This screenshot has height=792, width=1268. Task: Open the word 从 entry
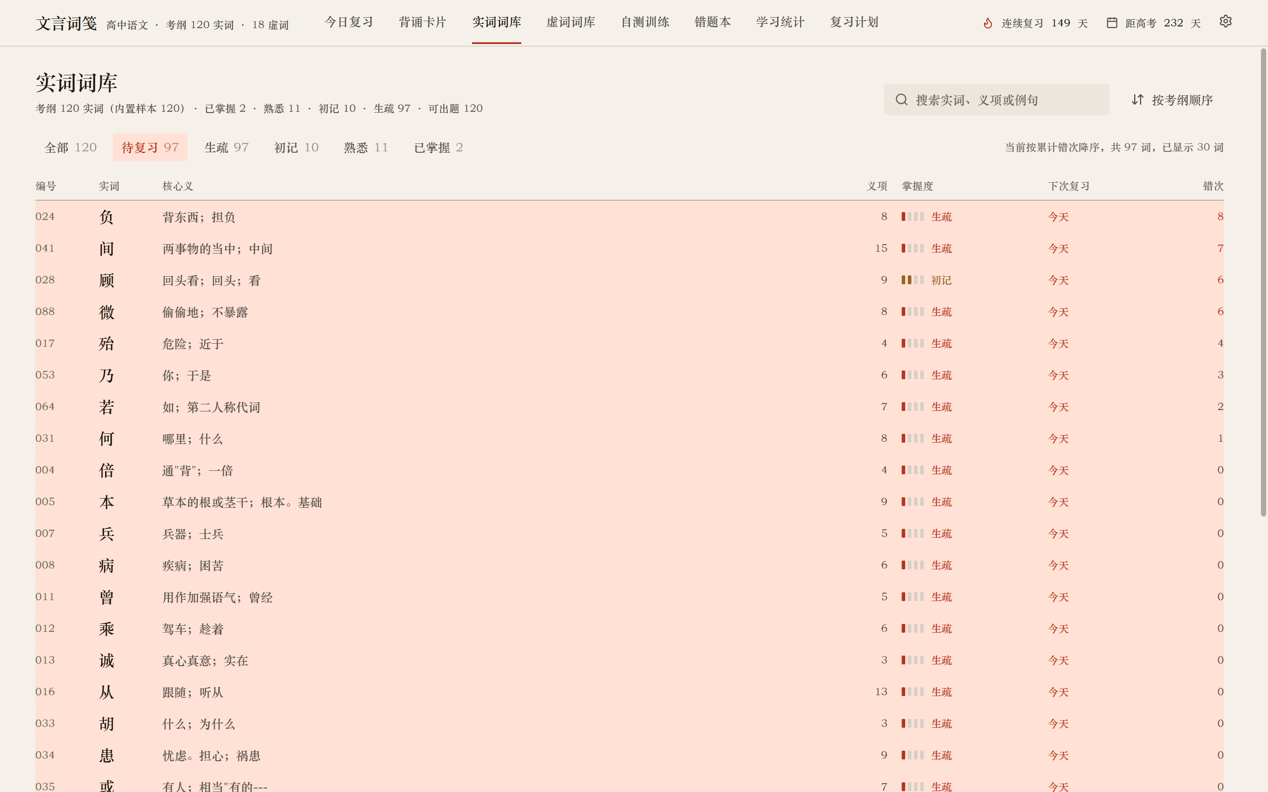point(107,692)
